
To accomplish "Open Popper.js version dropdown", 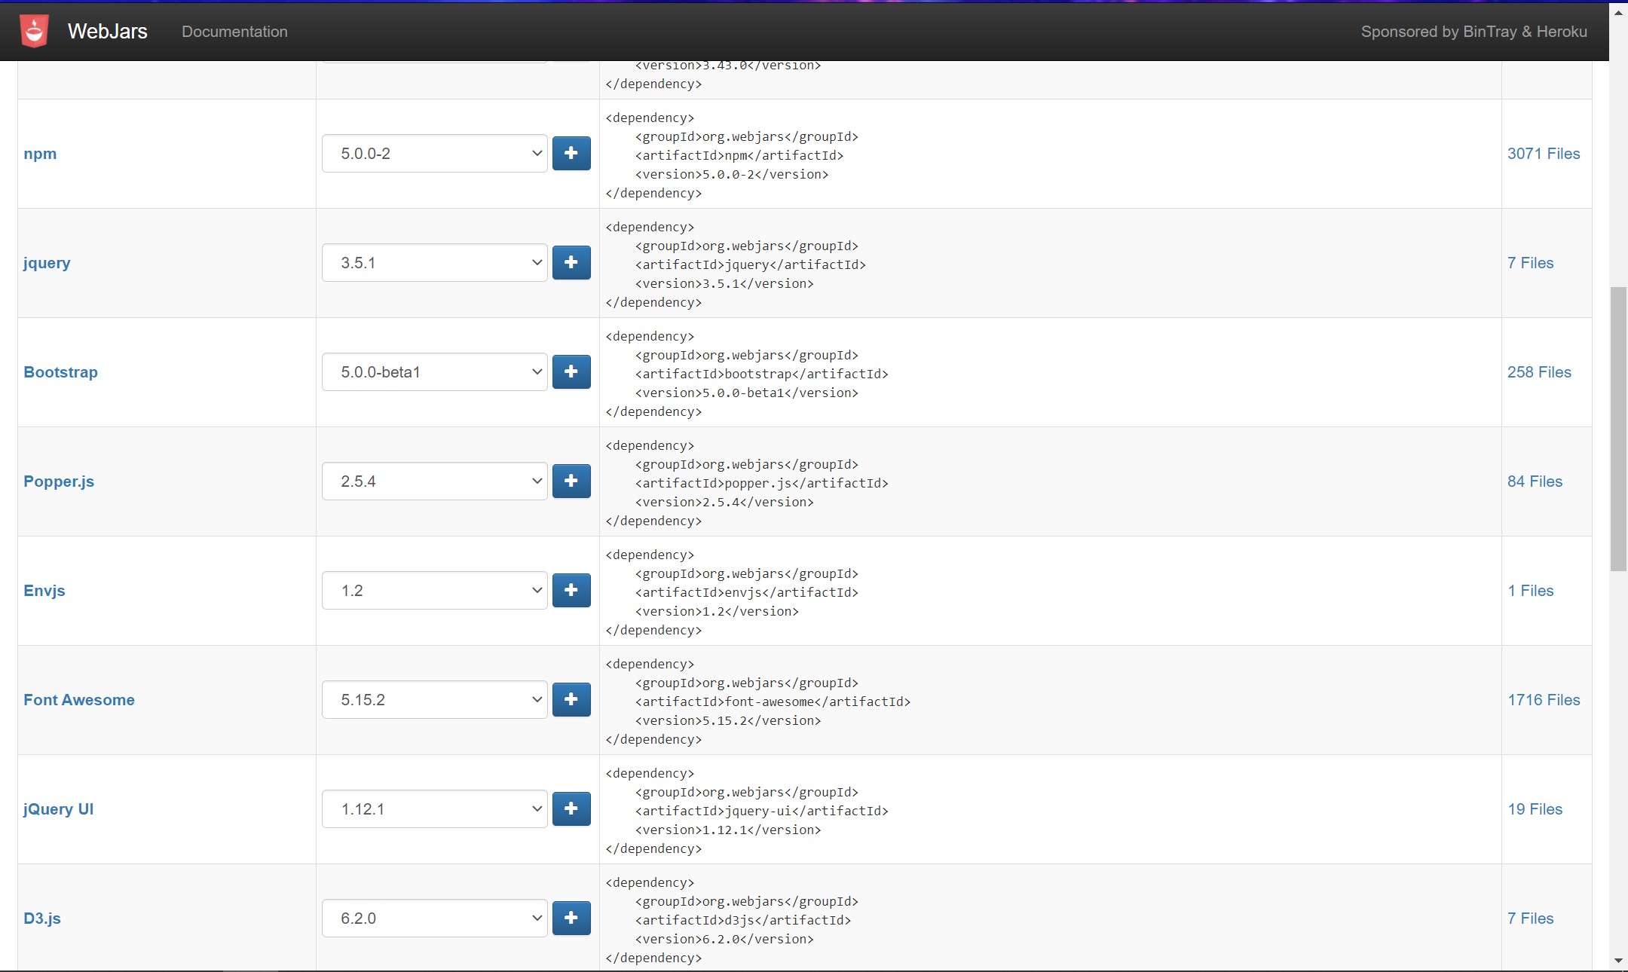I will [435, 481].
